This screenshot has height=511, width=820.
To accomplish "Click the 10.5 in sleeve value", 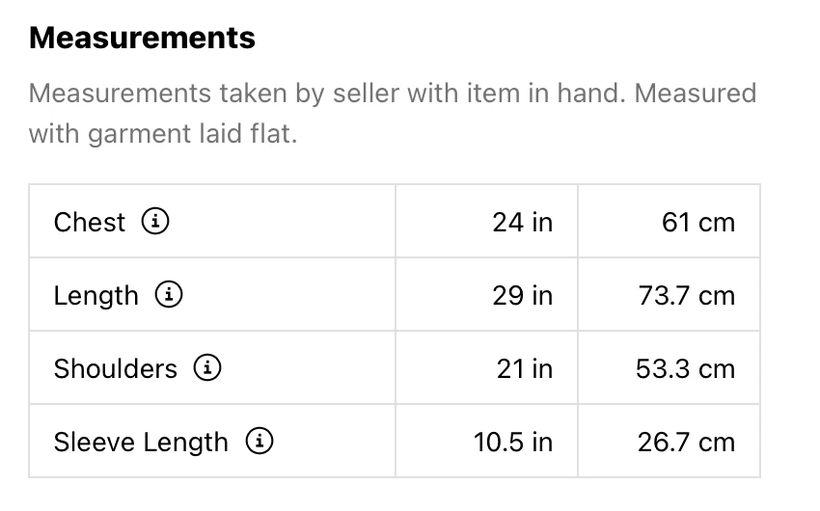I will (513, 443).
